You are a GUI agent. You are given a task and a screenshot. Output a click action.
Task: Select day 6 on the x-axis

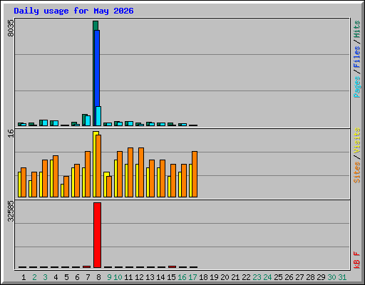click(77, 277)
